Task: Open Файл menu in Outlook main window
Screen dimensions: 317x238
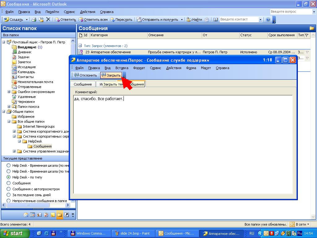Action: (9, 12)
